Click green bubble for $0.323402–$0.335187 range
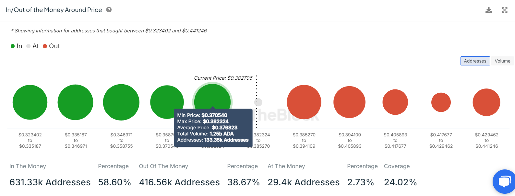 (30, 102)
